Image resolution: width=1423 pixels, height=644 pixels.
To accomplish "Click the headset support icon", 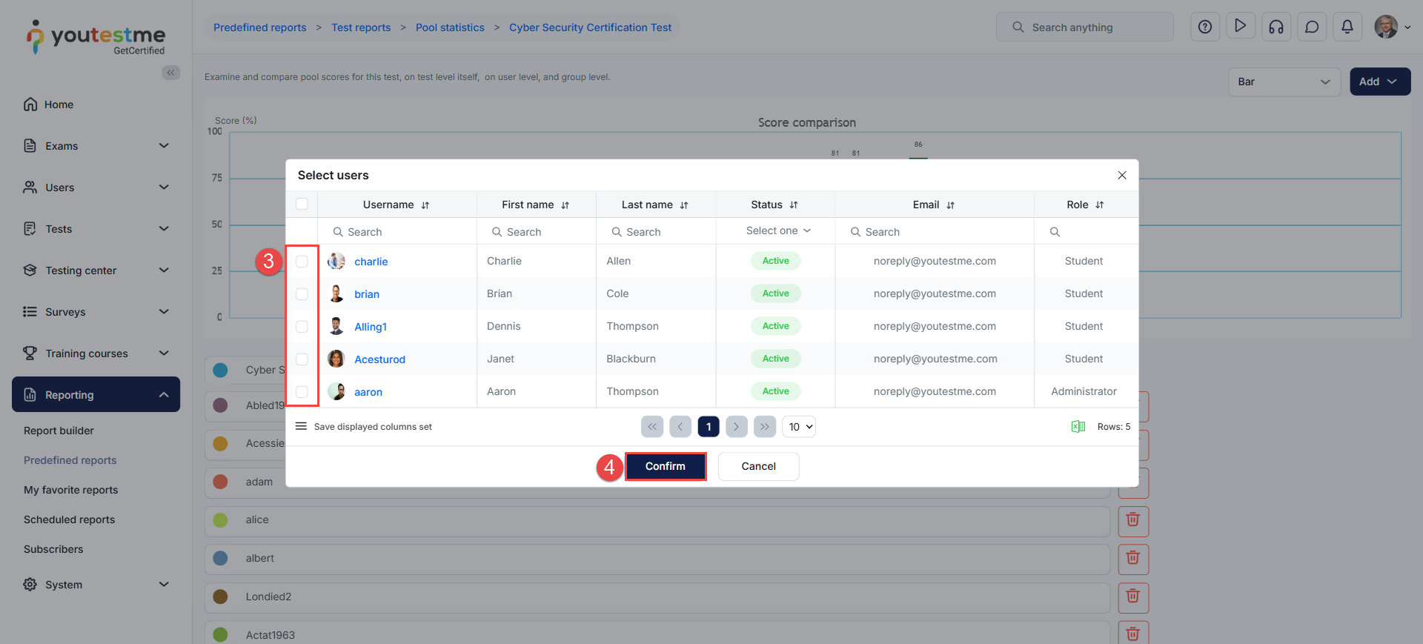I will 1276,27.
